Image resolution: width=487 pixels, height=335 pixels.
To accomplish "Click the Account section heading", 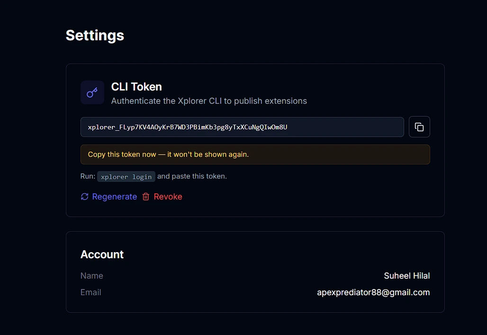I will tap(102, 254).
